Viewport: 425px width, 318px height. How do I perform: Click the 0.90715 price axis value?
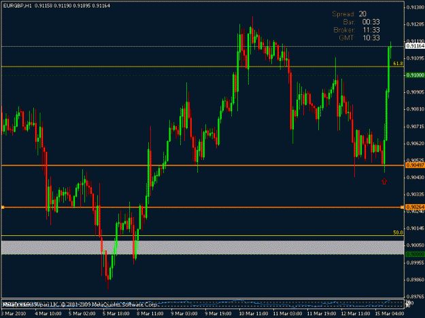point(415,126)
